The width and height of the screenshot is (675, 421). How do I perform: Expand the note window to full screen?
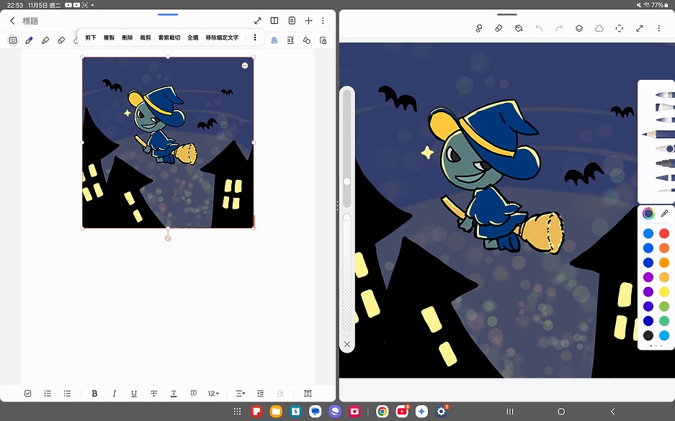pyautogui.click(x=257, y=21)
